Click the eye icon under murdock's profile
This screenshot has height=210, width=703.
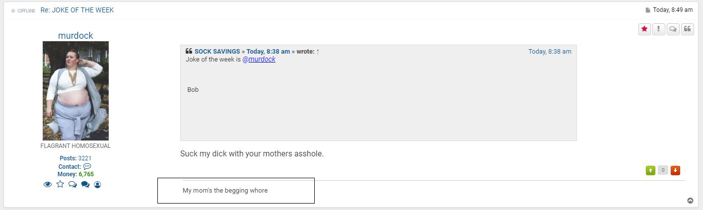tap(48, 184)
